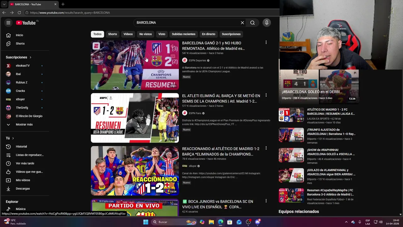Open ¡GOLAZO de #LAMINEYAMAL video
The image size is (403, 227).
pyautogui.click(x=331, y=172)
